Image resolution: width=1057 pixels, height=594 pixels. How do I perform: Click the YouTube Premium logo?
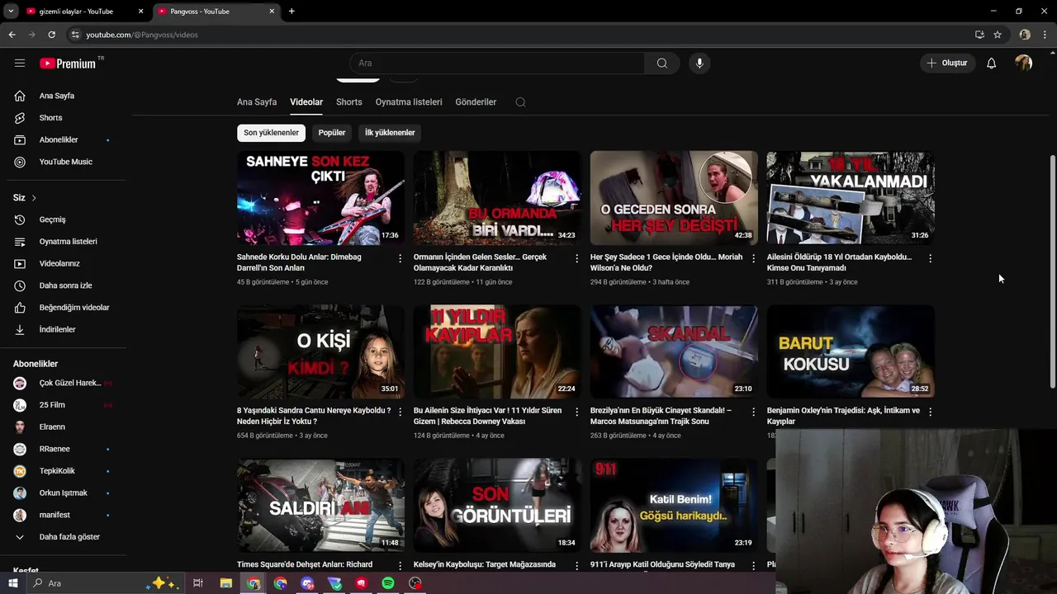tap(68, 63)
